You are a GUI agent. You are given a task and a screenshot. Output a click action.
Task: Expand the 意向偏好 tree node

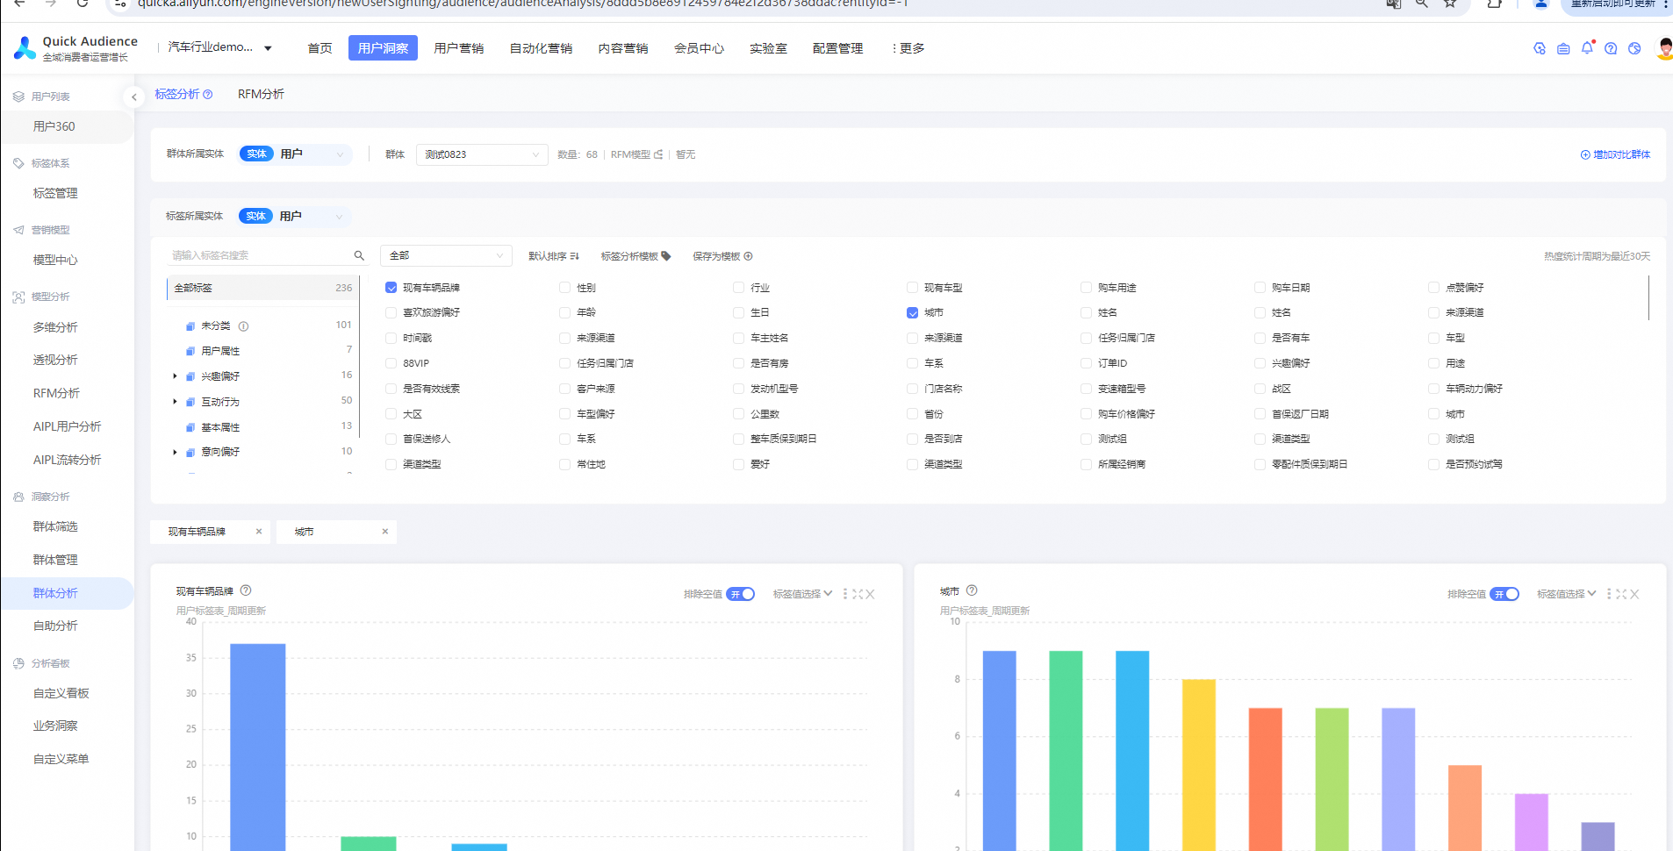click(175, 453)
